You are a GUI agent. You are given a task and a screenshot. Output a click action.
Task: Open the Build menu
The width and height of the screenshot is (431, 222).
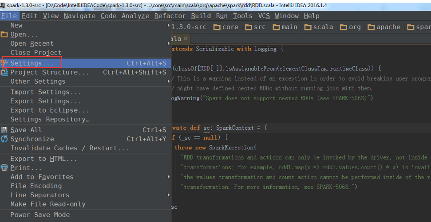click(x=201, y=16)
